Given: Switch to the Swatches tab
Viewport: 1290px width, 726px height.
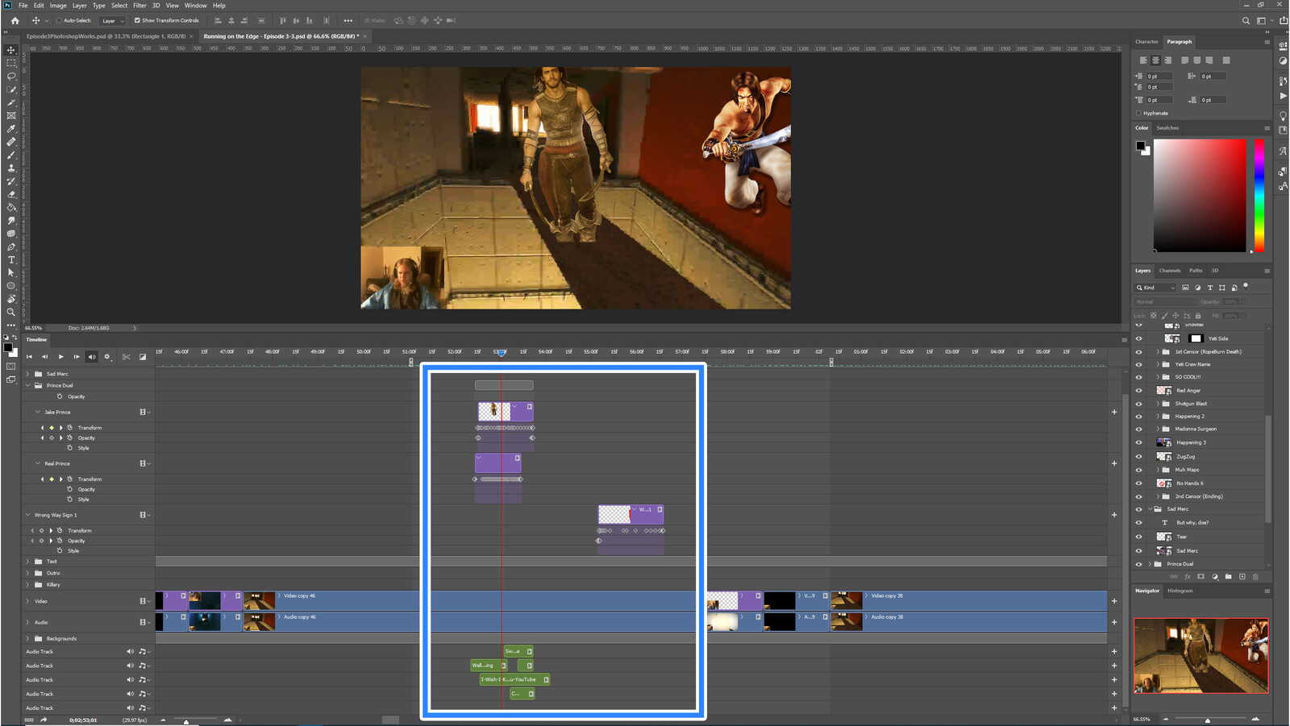Looking at the screenshot, I should 1167,128.
